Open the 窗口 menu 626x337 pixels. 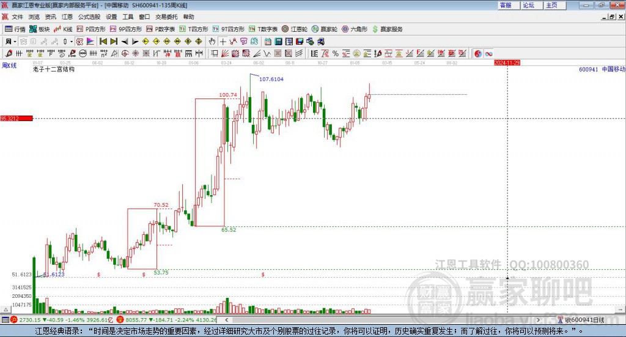tap(144, 17)
